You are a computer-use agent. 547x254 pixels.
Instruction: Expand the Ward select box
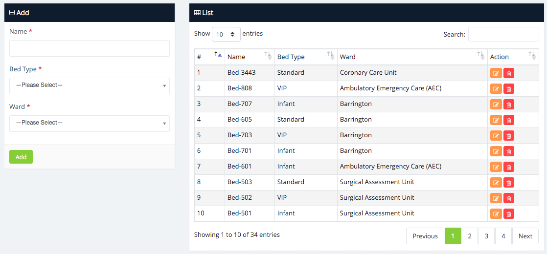90,123
